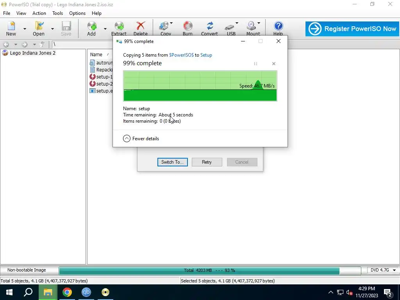The image size is (400, 300).
Task: Open the dropdown arrow beside USB
Action: point(237,23)
